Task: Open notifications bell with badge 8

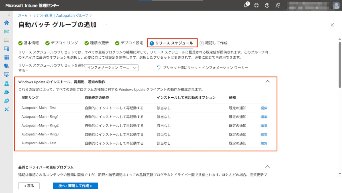Action: point(246,5)
